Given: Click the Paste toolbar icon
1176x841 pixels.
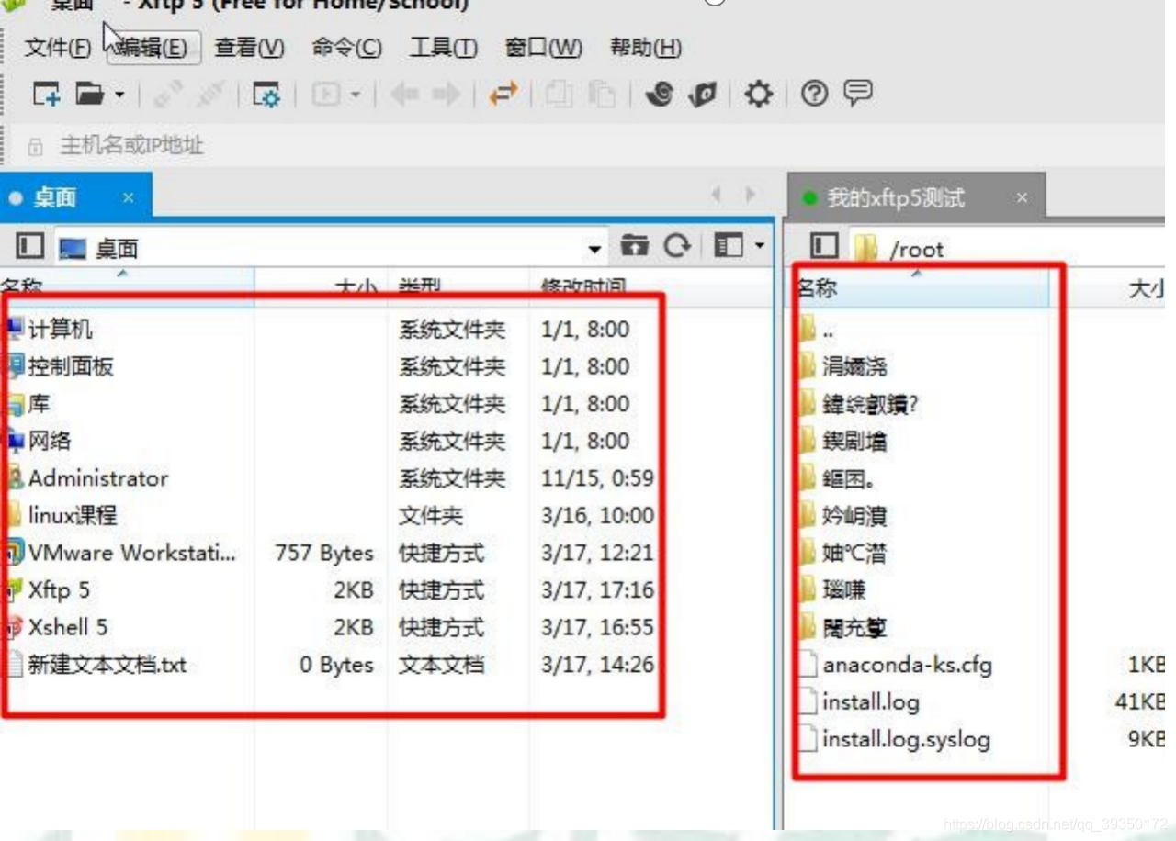Looking at the screenshot, I should [x=602, y=94].
